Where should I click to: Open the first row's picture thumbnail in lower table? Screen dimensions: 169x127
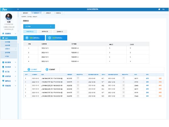[78, 78]
